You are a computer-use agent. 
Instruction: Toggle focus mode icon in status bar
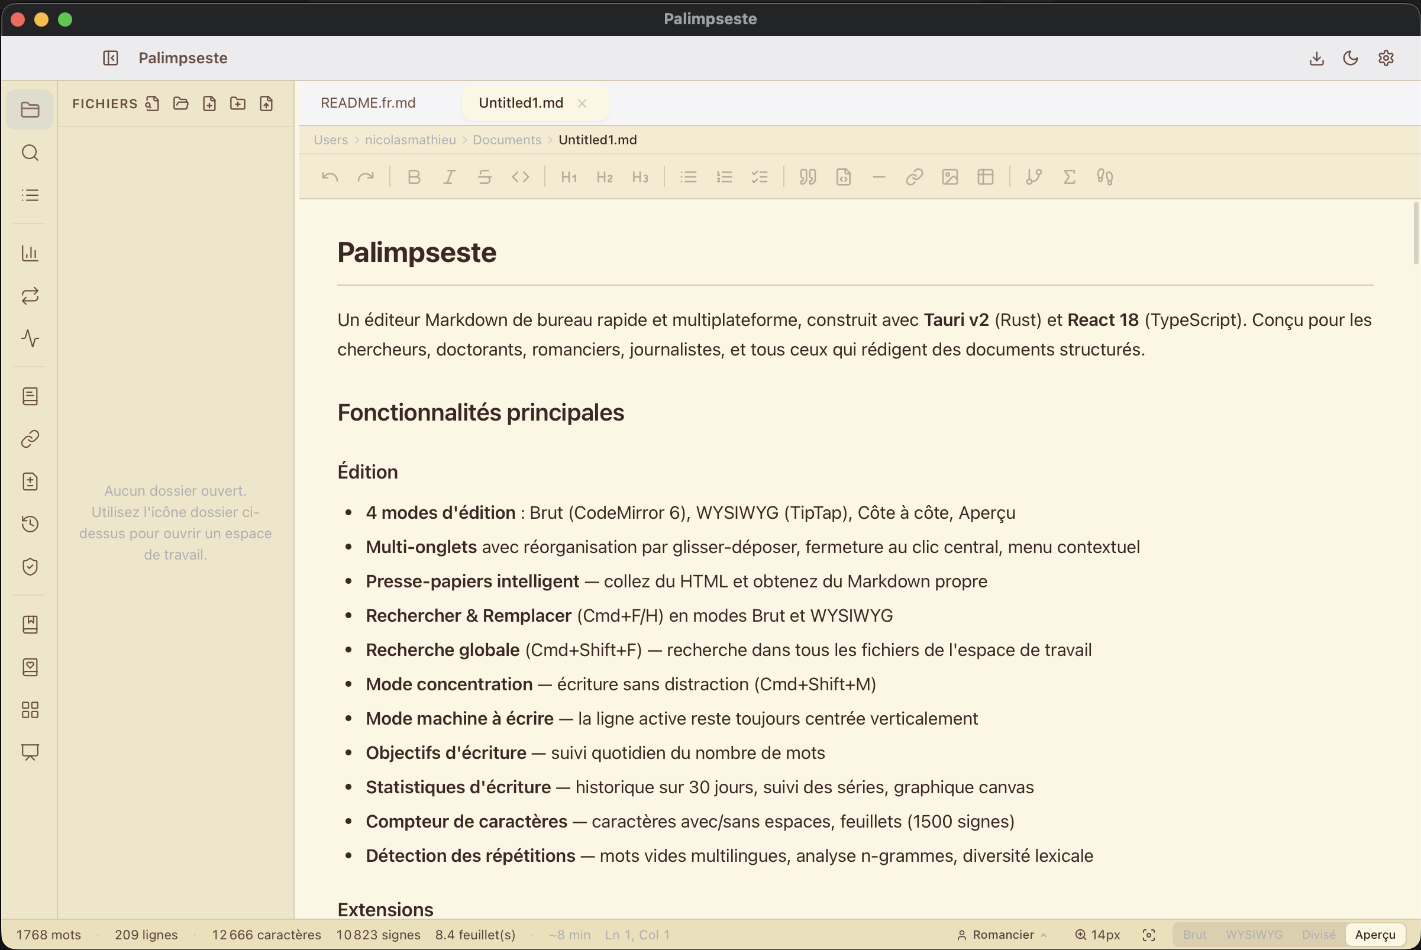click(x=1149, y=935)
